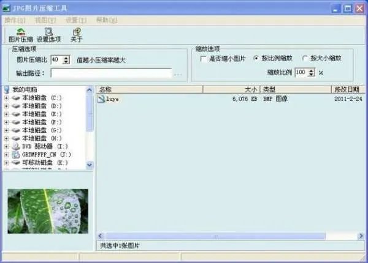Sort by the 类型 column header

click(296, 89)
